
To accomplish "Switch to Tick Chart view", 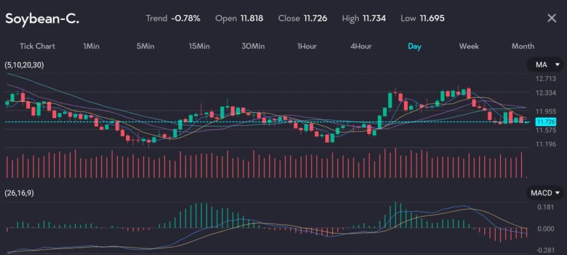I will (x=37, y=46).
